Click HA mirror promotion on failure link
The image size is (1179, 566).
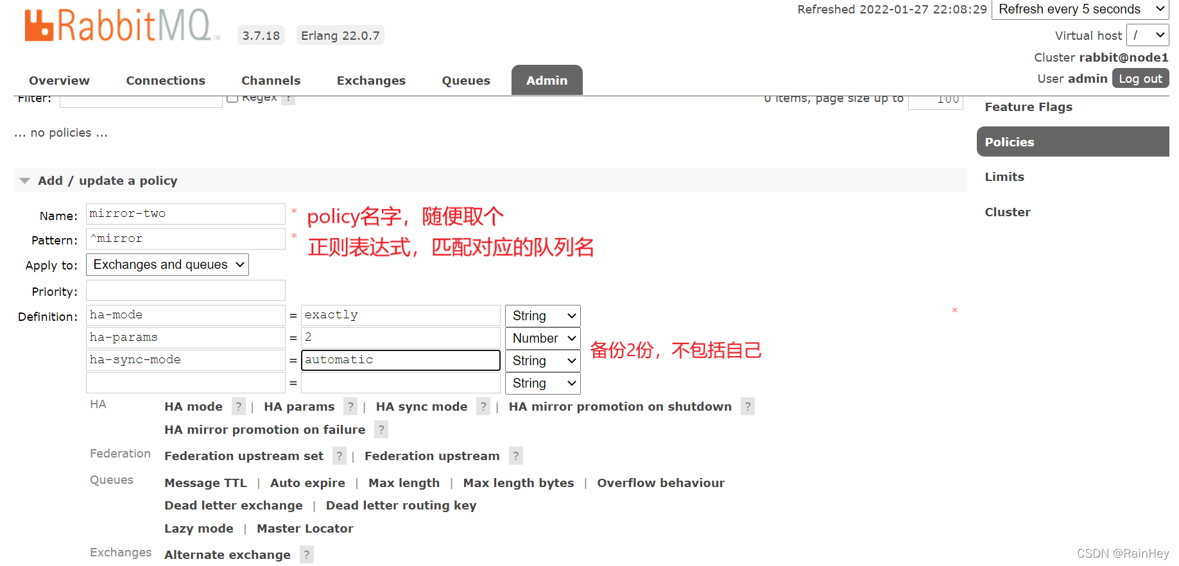tap(264, 429)
